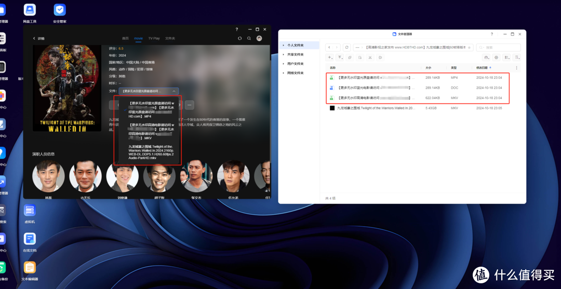Click the refresh icon in the video app

pyautogui.click(x=239, y=38)
